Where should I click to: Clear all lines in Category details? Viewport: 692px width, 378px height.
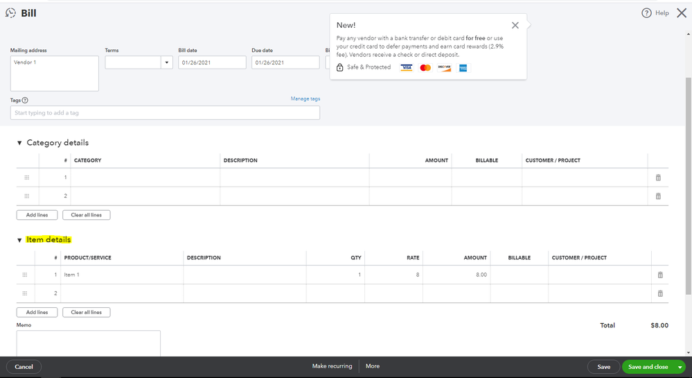pos(87,215)
